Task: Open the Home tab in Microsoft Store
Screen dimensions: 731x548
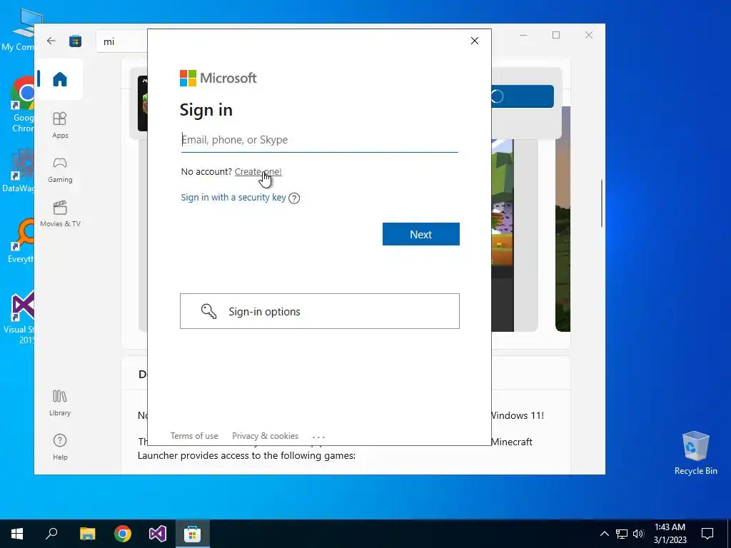Action: (60, 79)
